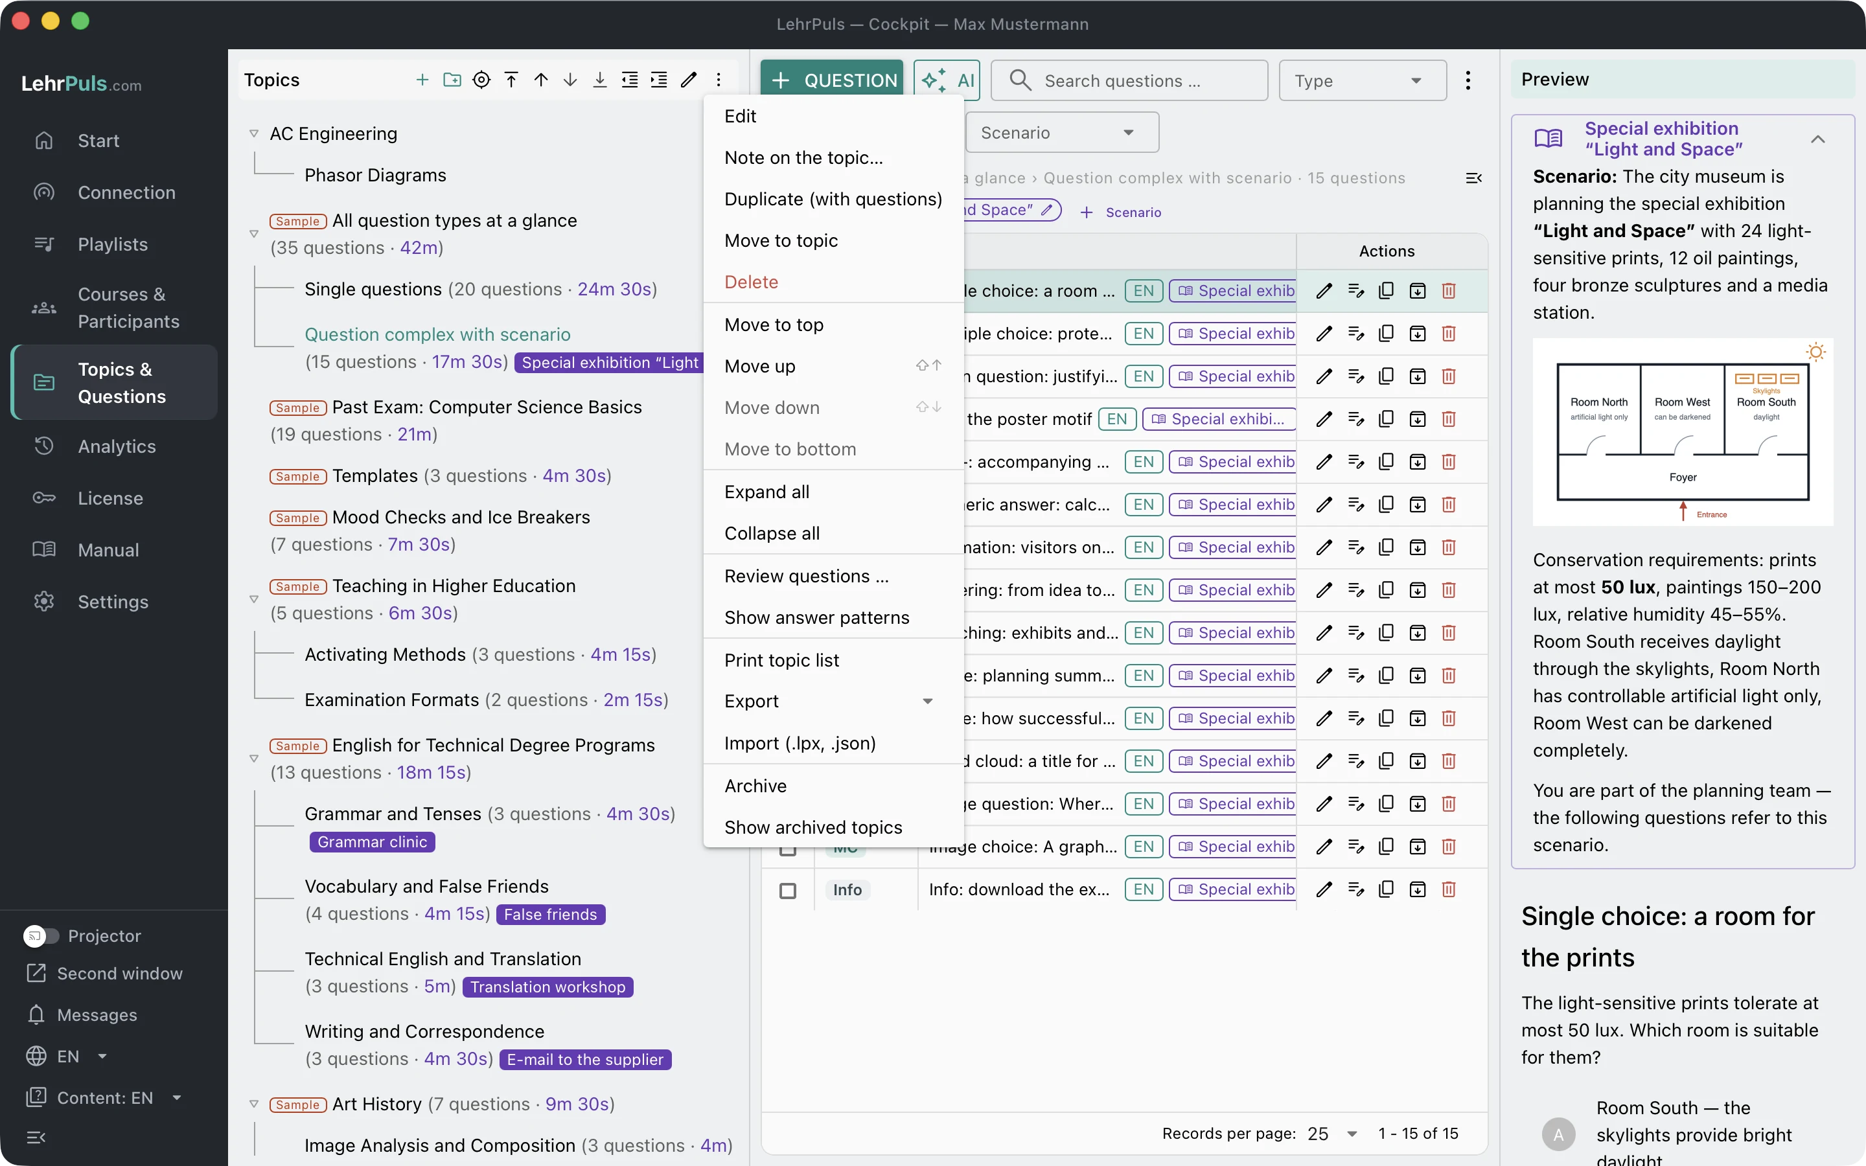The width and height of the screenshot is (1866, 1166).
Task: Collapse the AC Engineering topic tree
Action: pyautogui.click(x=254, y=133)
